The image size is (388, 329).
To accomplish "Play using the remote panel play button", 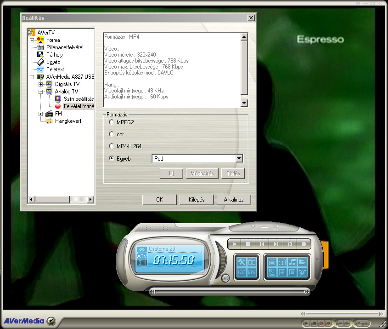I will (x=234, y=244).
